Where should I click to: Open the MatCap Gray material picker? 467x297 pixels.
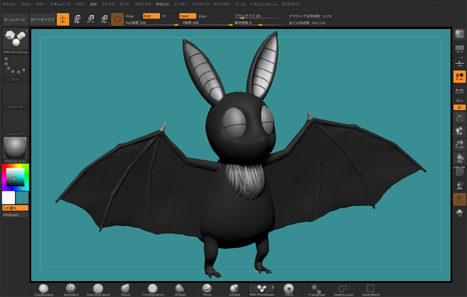[x=15, y=150]
